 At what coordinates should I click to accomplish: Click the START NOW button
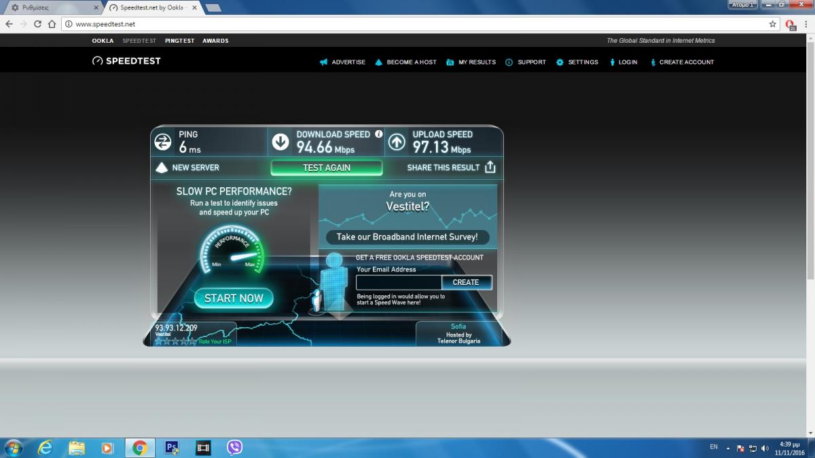234,298
